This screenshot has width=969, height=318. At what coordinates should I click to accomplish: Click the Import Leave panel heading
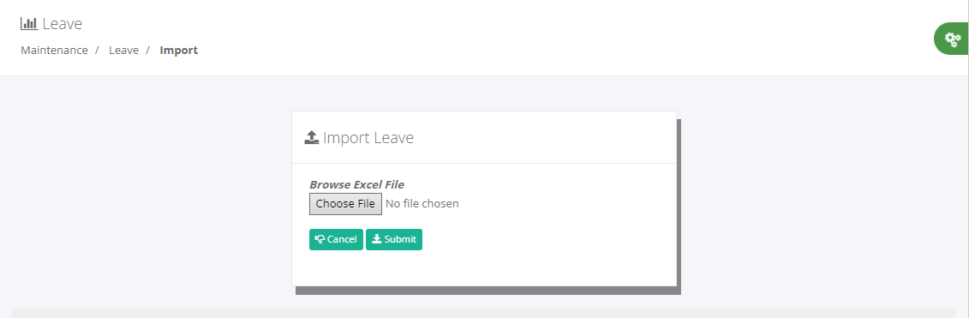point(368,137)
